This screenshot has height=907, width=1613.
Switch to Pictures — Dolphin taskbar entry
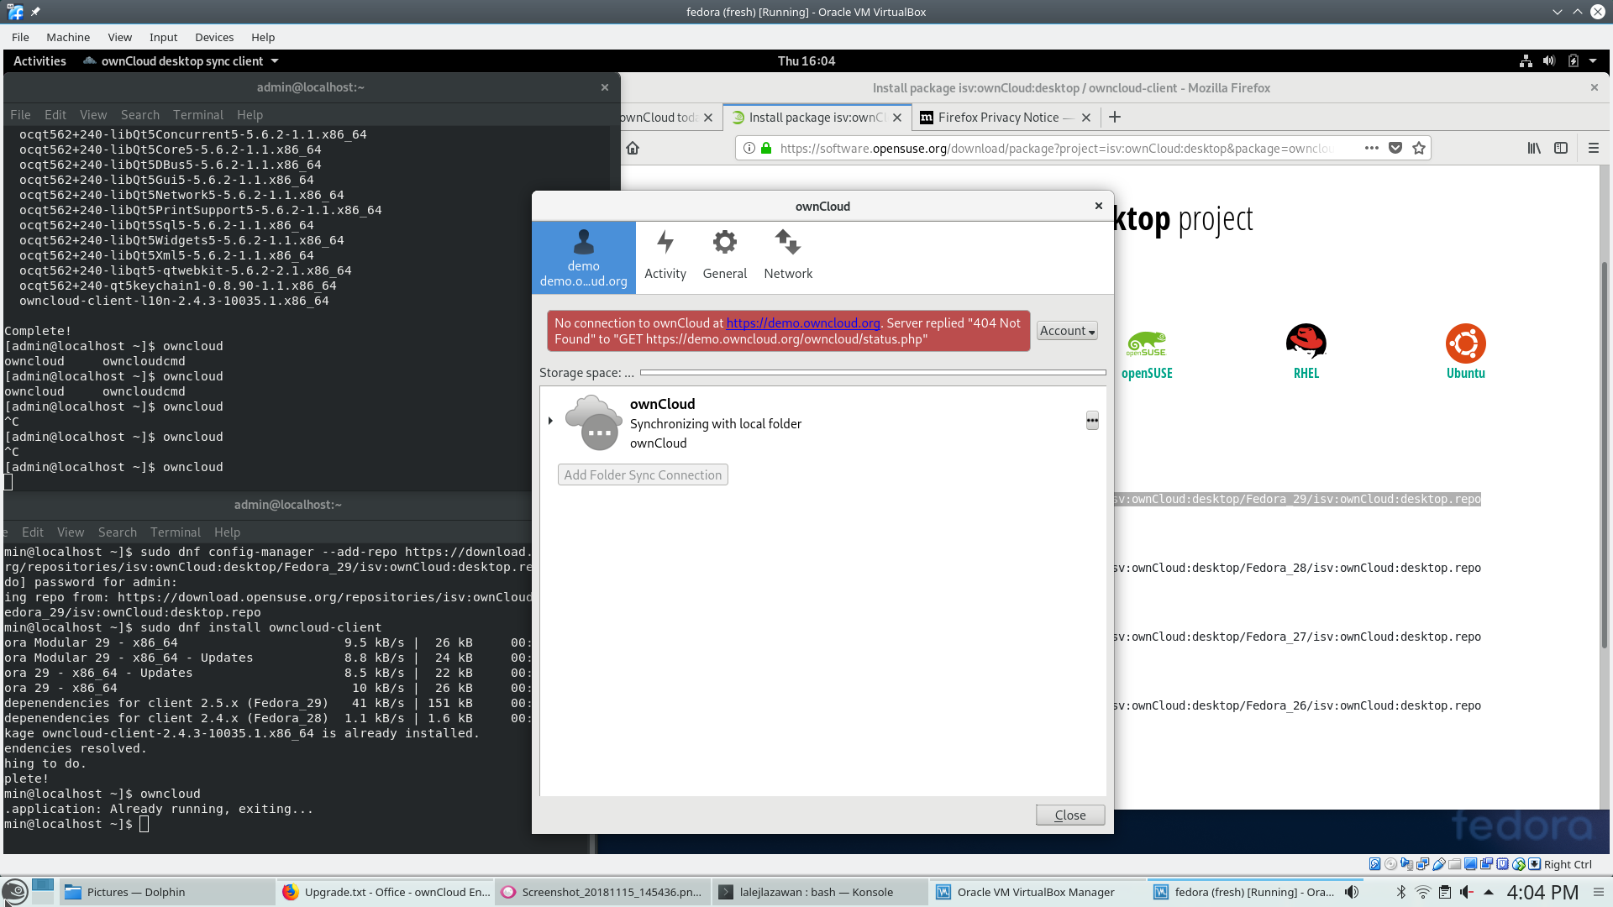[x=166, y=892]
